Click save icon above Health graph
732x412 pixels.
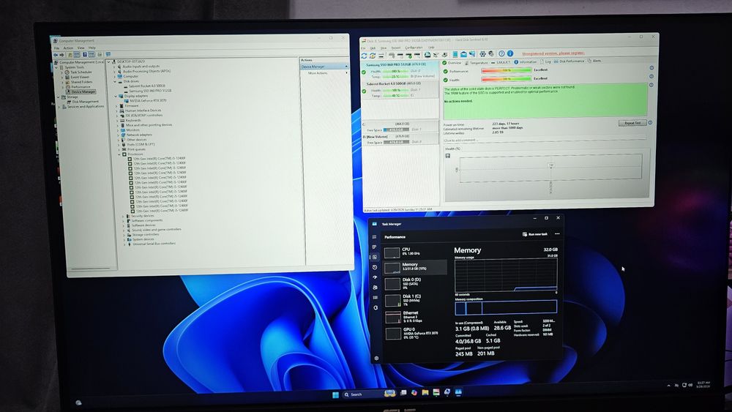(448, 156)
